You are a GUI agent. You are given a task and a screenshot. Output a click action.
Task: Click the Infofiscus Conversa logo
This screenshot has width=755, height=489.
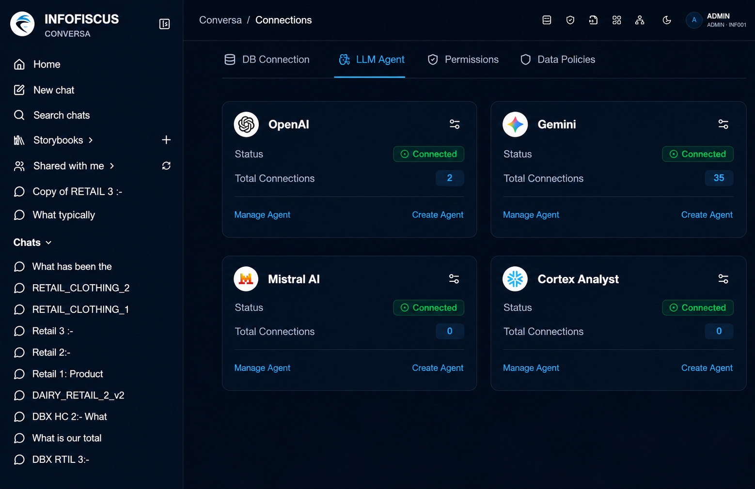tap(22, 24)
